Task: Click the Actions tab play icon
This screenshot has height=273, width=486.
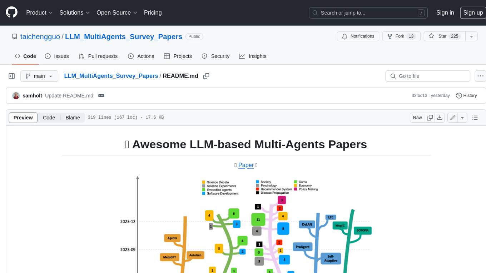Action: (x=131, y=56)
